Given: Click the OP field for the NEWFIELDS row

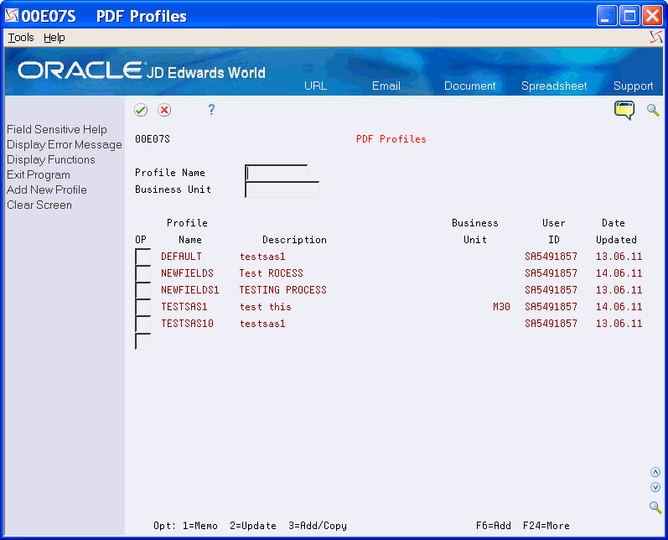Looking at the screenshot, I should coord(142,273).
